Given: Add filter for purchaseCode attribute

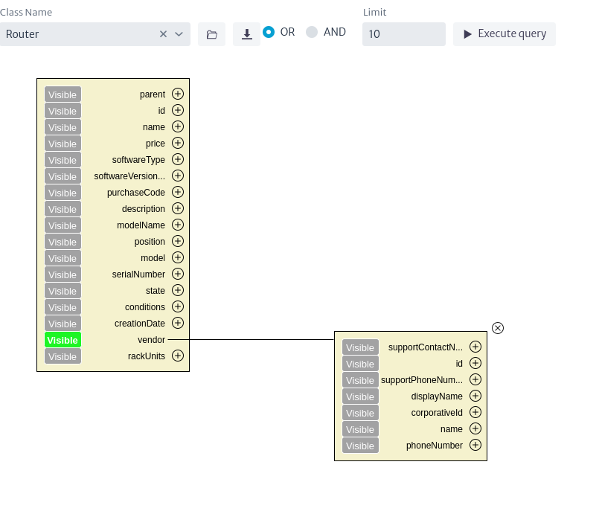Looking at the screenshot, I should coord(178,192).
